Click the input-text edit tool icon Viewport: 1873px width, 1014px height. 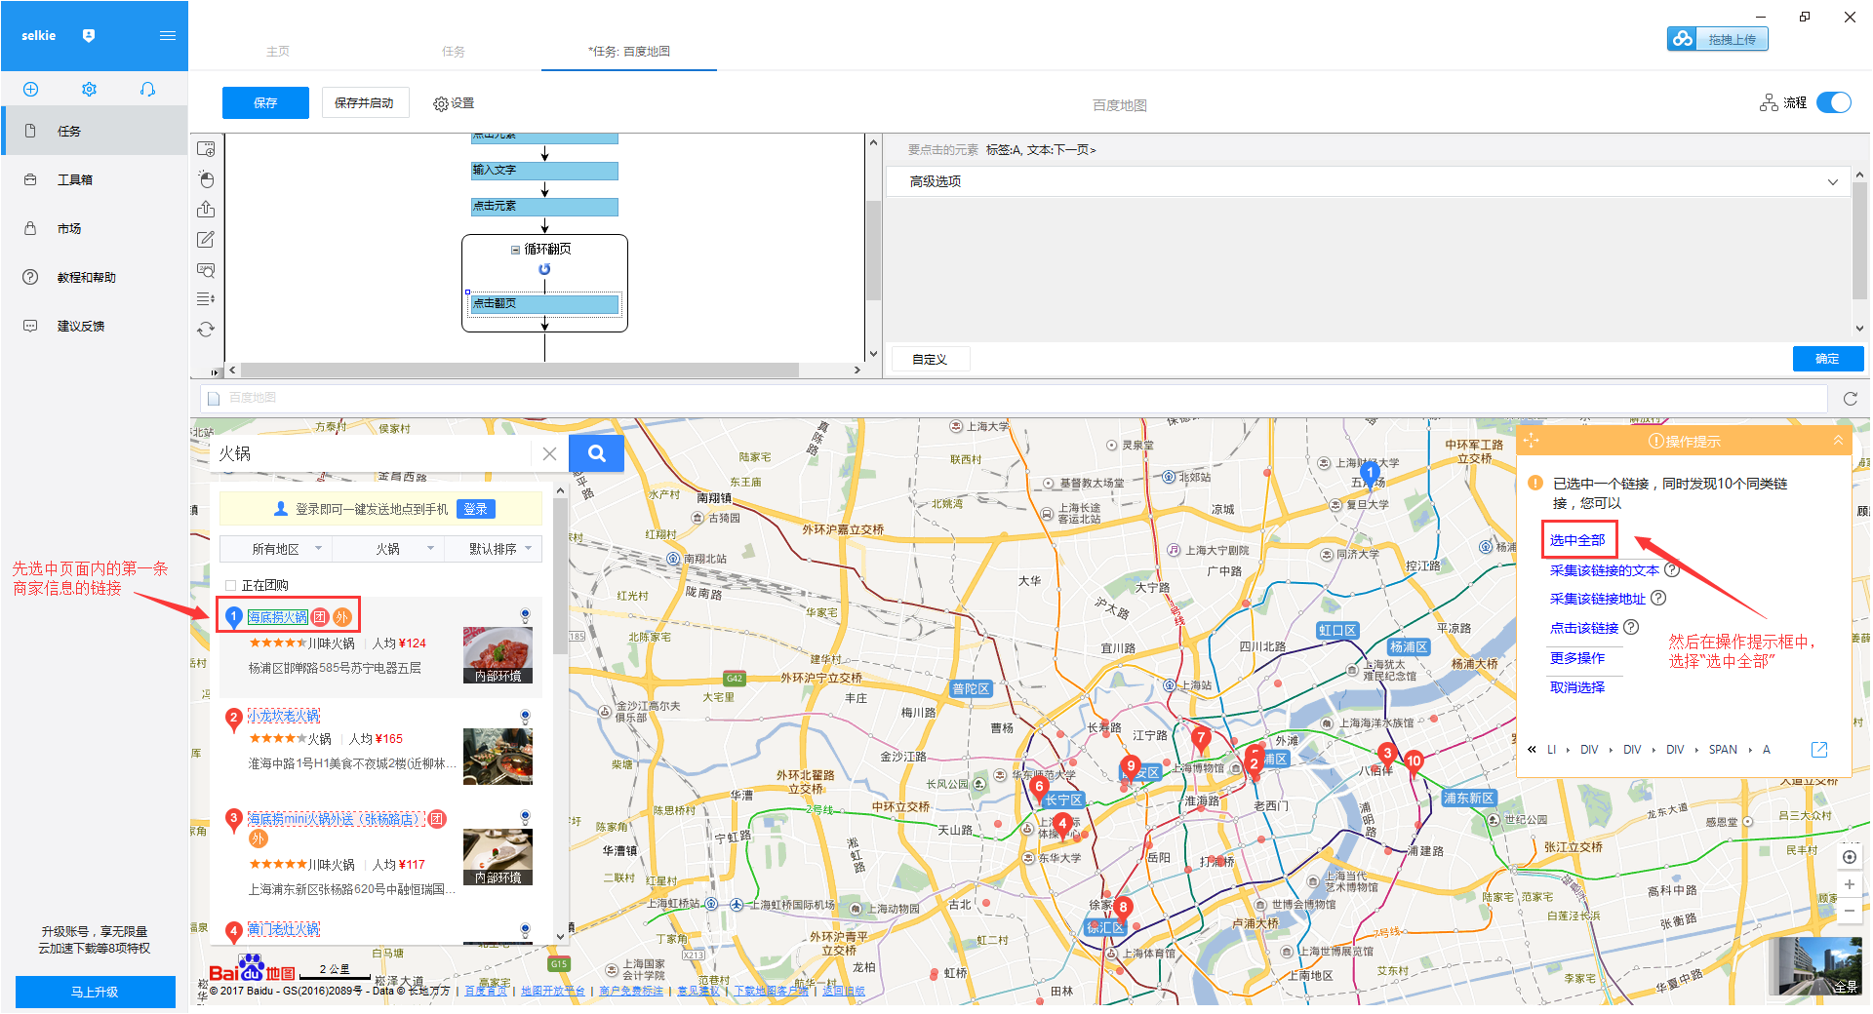pyautogui.click(x=206, y=240)
